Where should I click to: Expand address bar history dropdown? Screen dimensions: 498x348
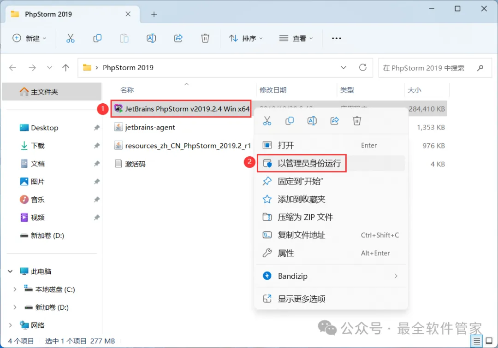(x=344, y=68)
